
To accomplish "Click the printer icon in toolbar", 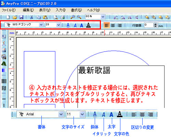I will [63, 17].
